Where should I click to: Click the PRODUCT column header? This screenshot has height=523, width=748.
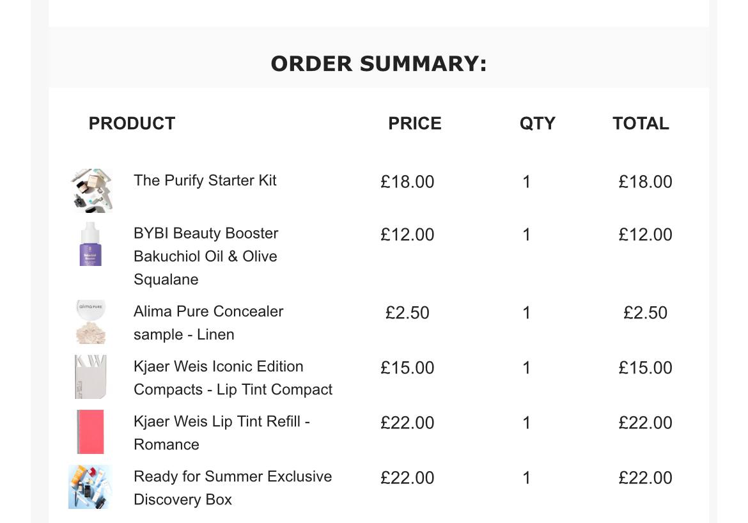tap(132, 123)
